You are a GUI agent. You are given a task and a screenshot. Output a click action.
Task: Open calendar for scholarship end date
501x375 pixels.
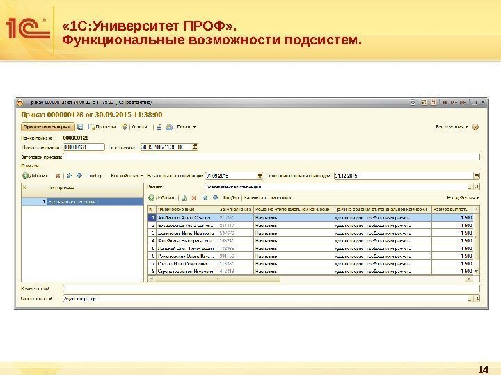click(x=477, y=176)
